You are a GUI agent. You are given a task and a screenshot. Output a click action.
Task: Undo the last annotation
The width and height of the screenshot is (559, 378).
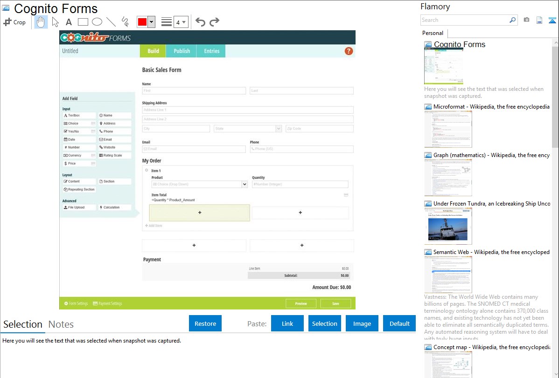point(200,22)
